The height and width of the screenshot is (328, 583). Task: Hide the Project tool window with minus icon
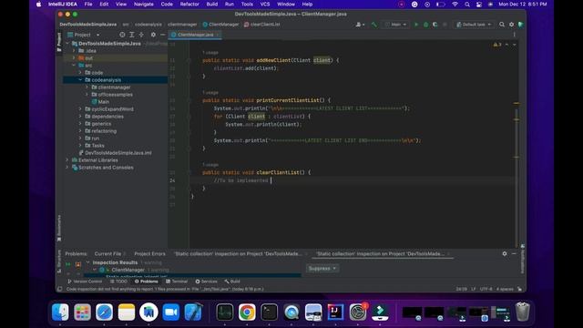(x=162, y=35)
